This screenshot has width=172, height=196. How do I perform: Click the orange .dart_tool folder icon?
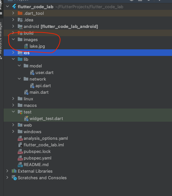(20, 13)
